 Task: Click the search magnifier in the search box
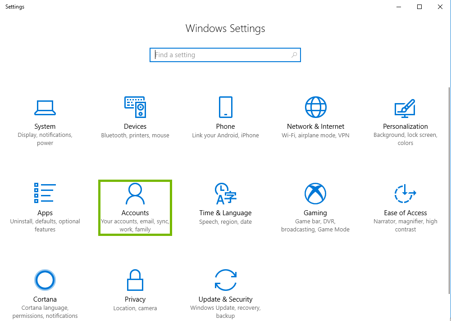(x=294, y=54)
